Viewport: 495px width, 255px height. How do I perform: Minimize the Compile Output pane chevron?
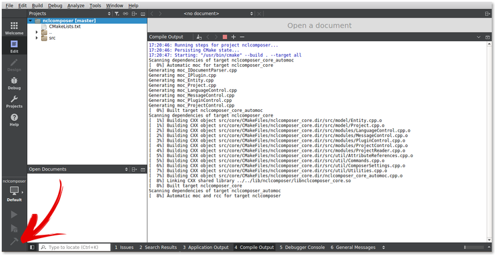click(479, 37)
